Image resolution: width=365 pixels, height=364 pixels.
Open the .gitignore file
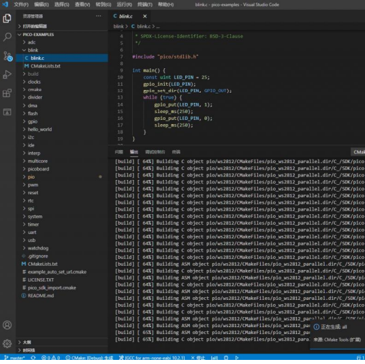(x=62, y=256)
